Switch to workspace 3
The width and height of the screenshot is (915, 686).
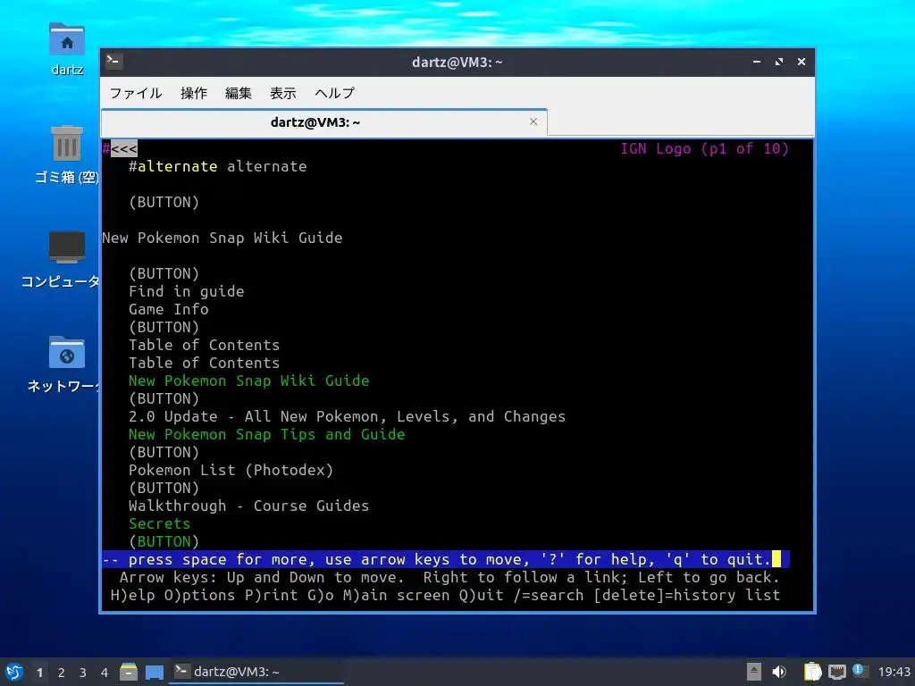coord(83,673)
